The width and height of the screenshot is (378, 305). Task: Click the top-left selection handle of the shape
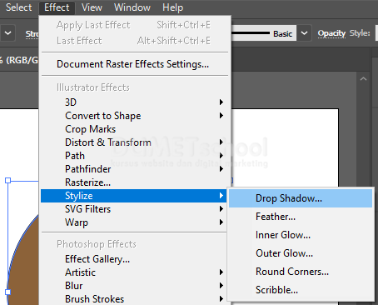point(8,181)
